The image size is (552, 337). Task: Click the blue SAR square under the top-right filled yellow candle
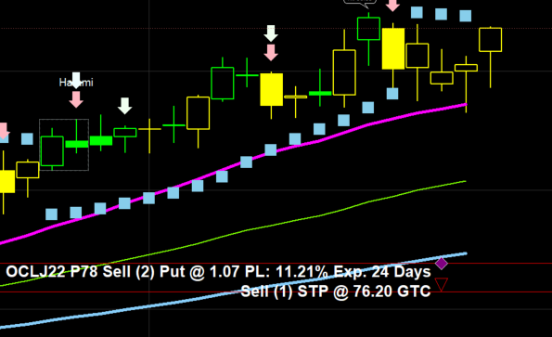tap(392, 94)
